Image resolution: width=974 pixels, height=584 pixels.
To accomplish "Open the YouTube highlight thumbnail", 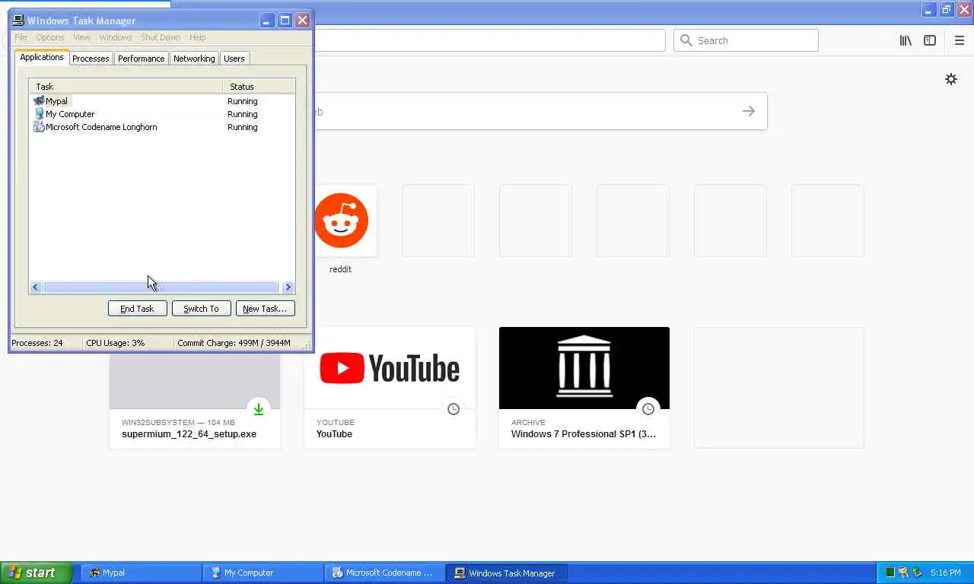I will tap(390, 368).
